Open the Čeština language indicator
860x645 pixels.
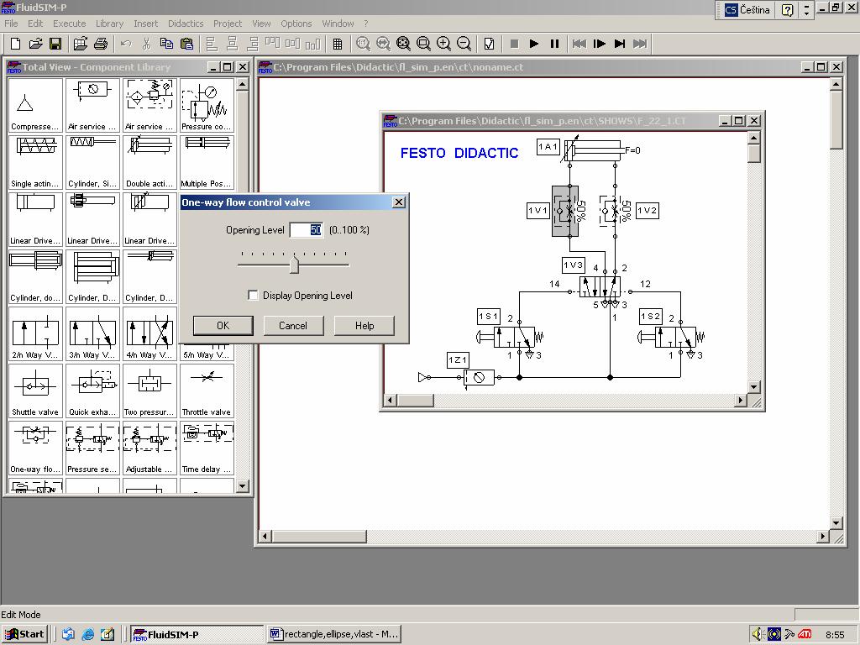point(747,10)
